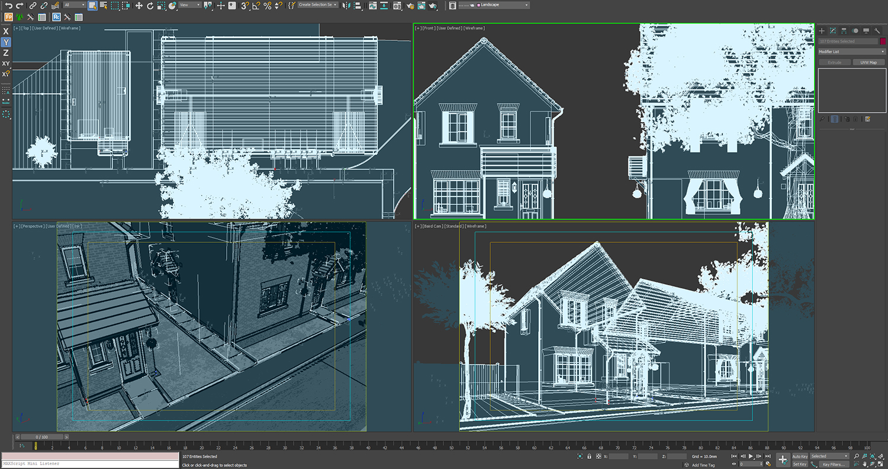Click the time slider 0 / 100
The height and width of the screenshot is (469, 888).
point(41,437)
